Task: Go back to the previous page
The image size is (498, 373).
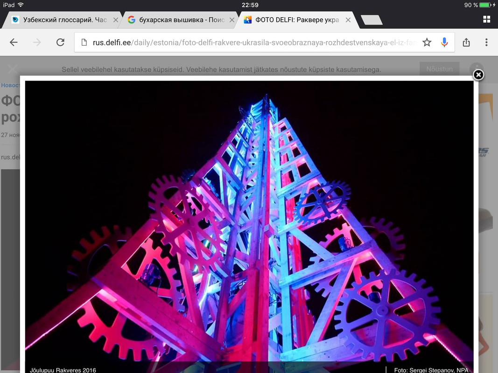Action: click(14, 42)
